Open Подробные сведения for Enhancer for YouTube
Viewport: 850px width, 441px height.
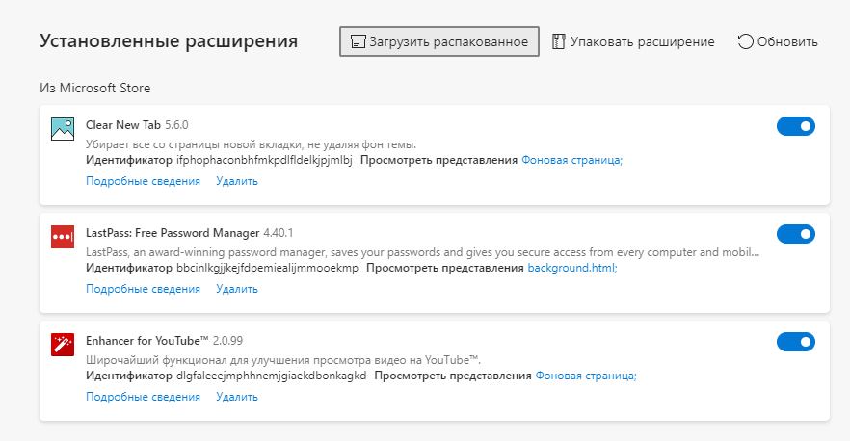143,397
